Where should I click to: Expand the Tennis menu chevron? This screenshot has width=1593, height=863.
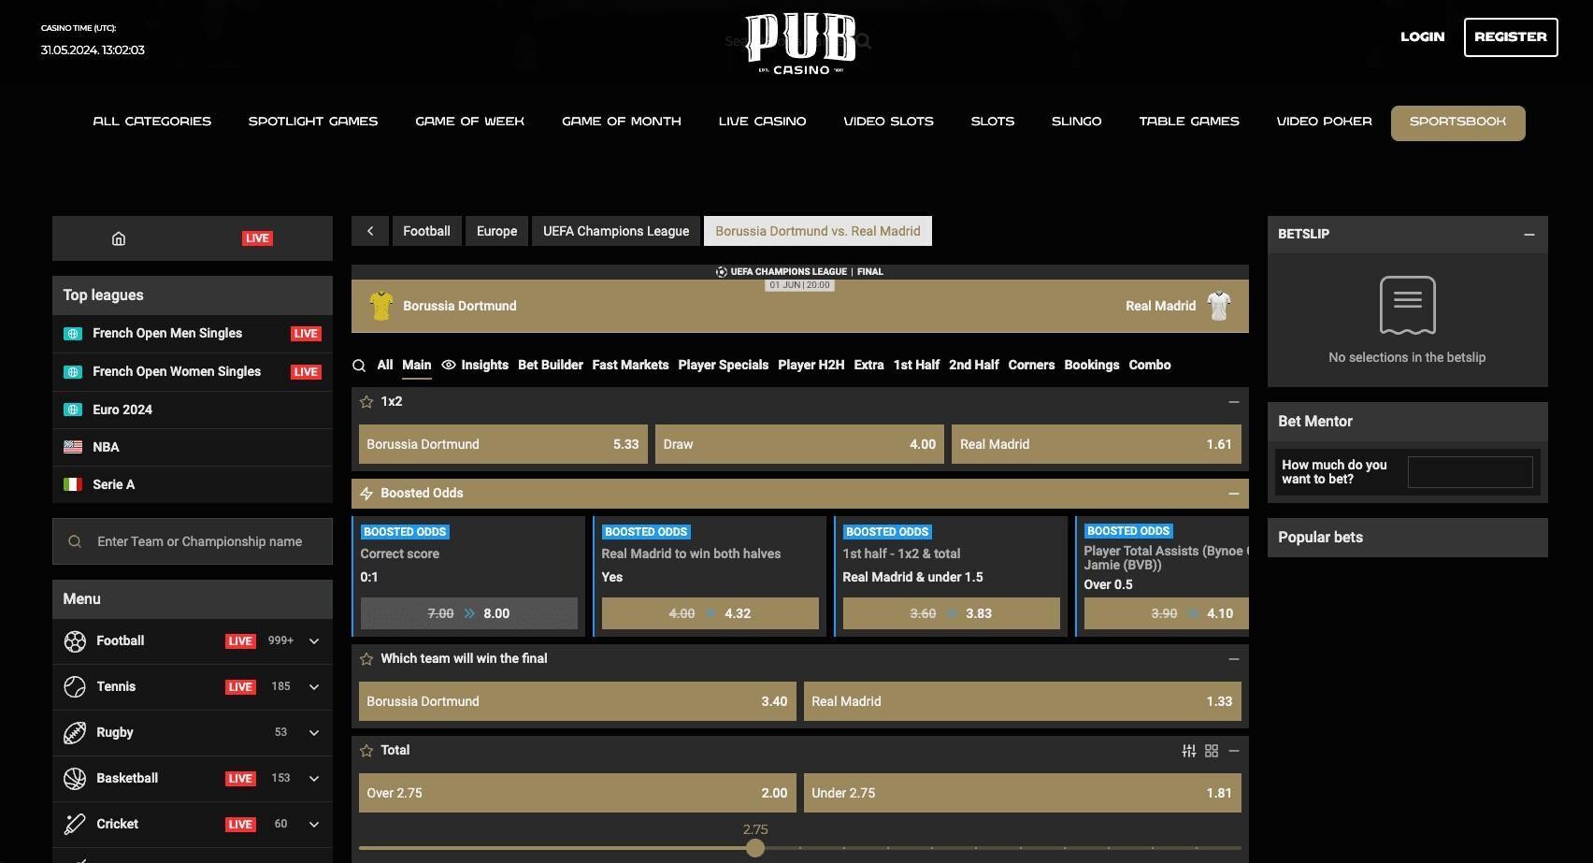pyautogui.click(x=314, y=687)
